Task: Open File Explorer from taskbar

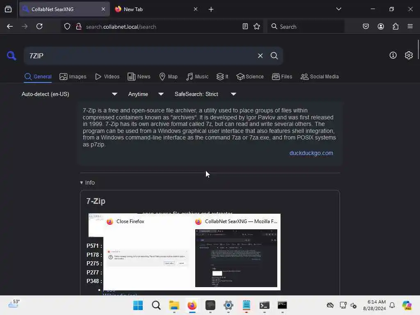Action: click(174, 305)
